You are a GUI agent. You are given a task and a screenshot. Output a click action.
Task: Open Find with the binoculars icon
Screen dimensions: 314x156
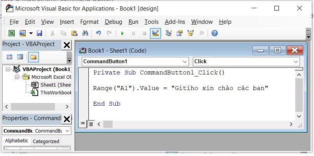point(85,33)
